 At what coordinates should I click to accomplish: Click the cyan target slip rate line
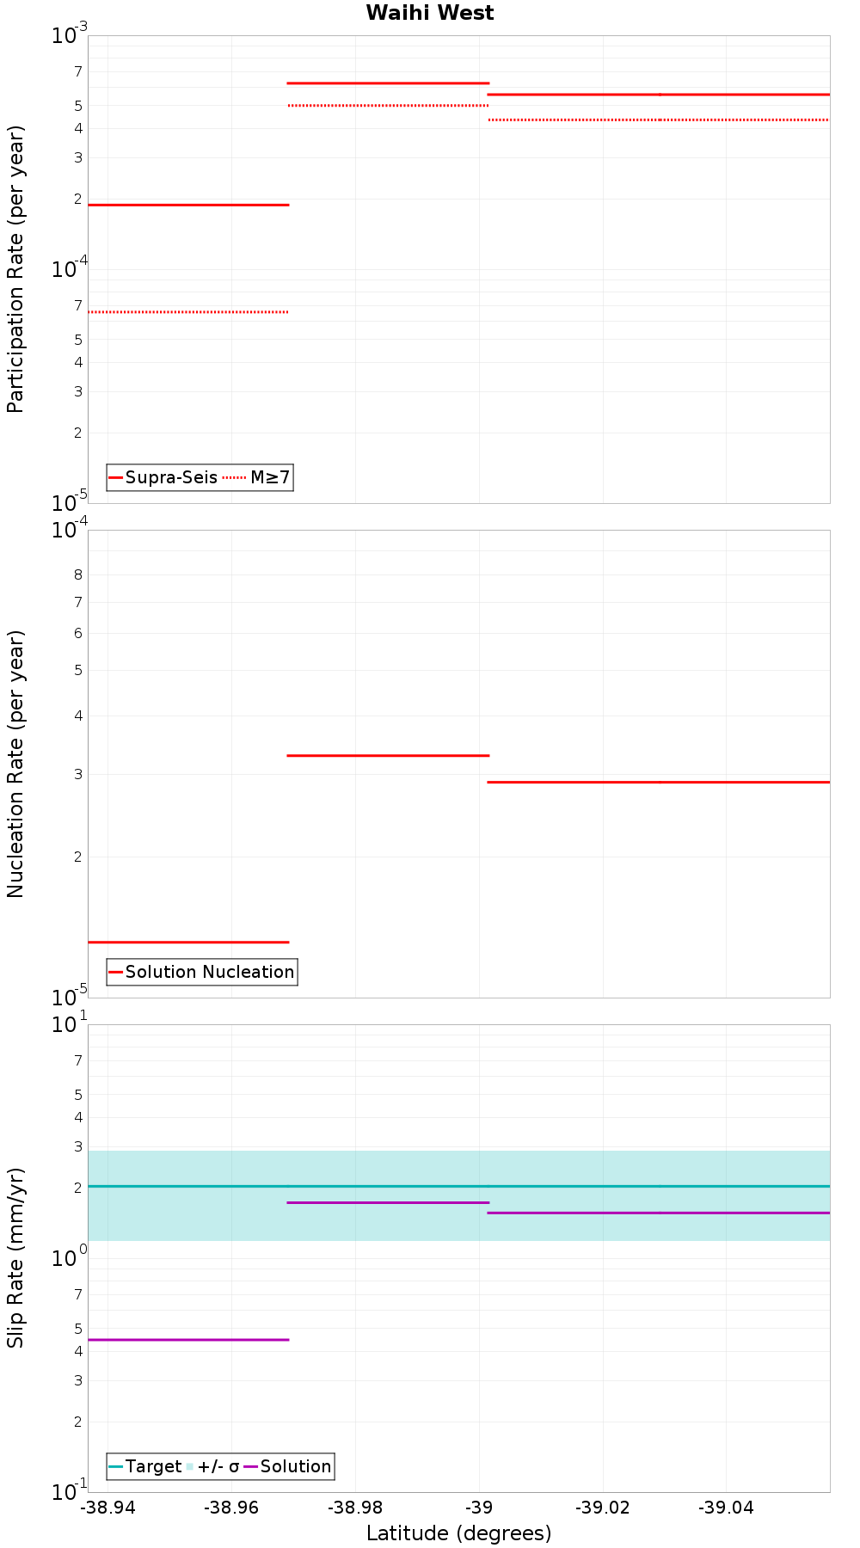point(459,1186)
